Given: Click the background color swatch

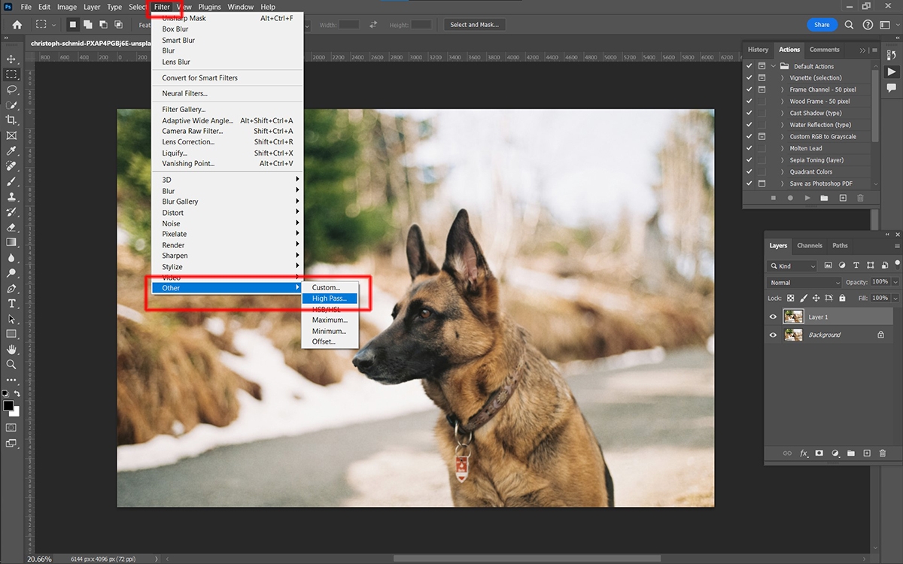Looking at the screenshot, I should coord(14,411).
